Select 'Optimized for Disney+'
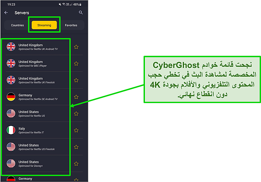This screenshot has height=182, width=261. click(x=31, y=166)
